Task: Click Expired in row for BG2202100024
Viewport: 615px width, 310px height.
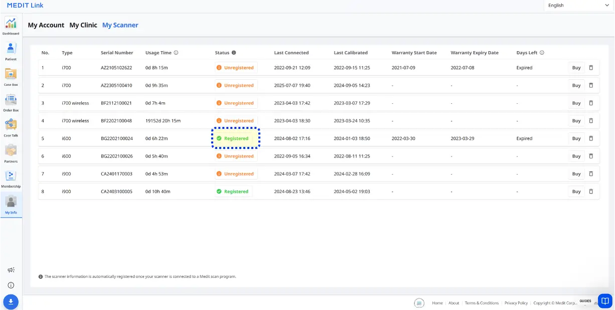Action: [x=524, y=138]
